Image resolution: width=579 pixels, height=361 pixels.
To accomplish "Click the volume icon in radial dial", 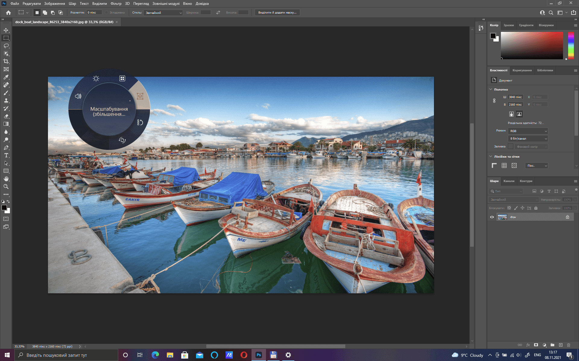I will tap(78, 96).
